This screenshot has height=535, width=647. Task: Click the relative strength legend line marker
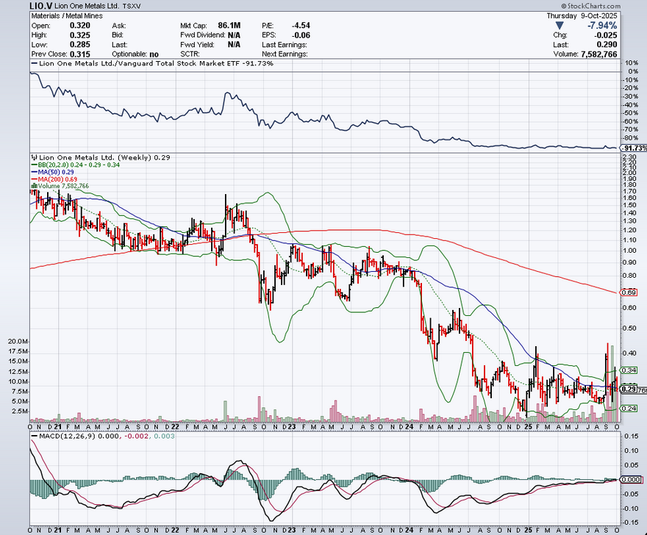pos(33,64)
